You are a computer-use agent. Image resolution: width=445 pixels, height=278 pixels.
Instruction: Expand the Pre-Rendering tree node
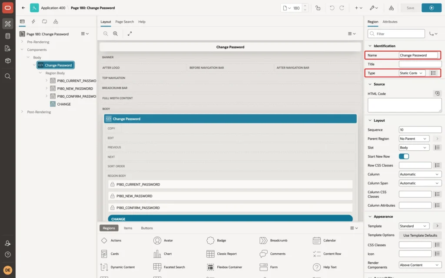point(22,42)
